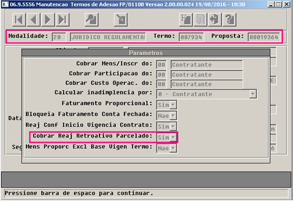Click Cobrar Mens/Inscr do code field

tap(162, 65)
